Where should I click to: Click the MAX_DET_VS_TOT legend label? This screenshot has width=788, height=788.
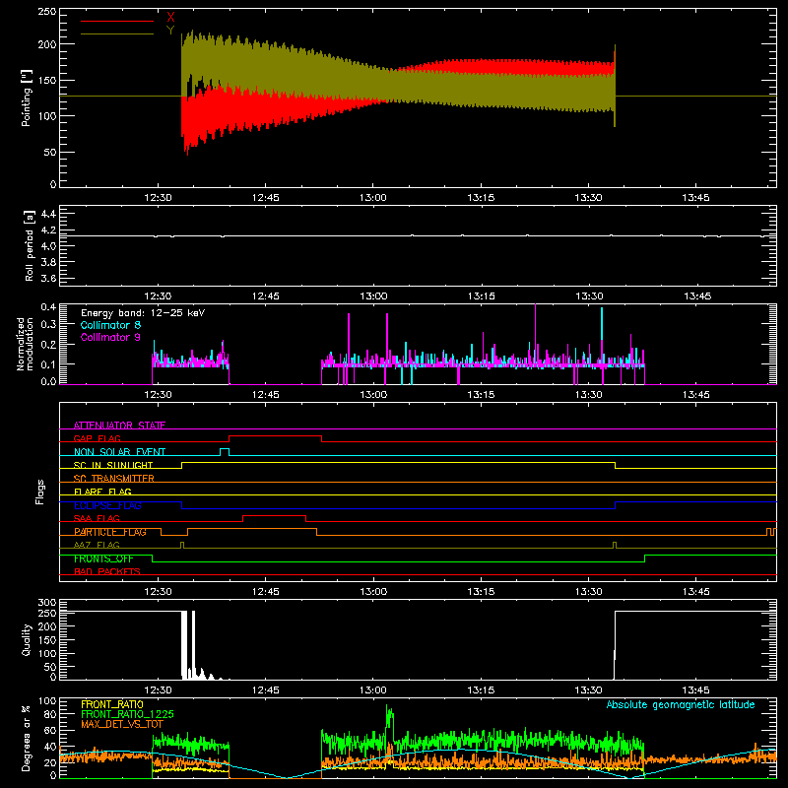pyautogui.click(x=122, y=724)
